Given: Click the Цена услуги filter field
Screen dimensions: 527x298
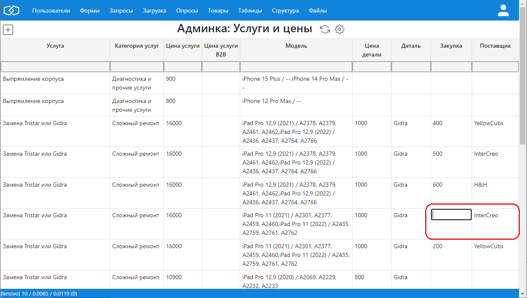Looking at the screenshot, I should [x=183, y=67].
